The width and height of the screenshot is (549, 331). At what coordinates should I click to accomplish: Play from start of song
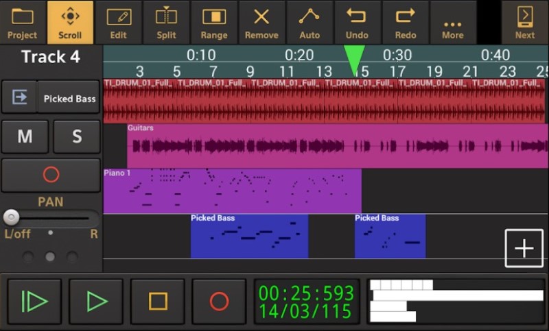click(34, 302)
